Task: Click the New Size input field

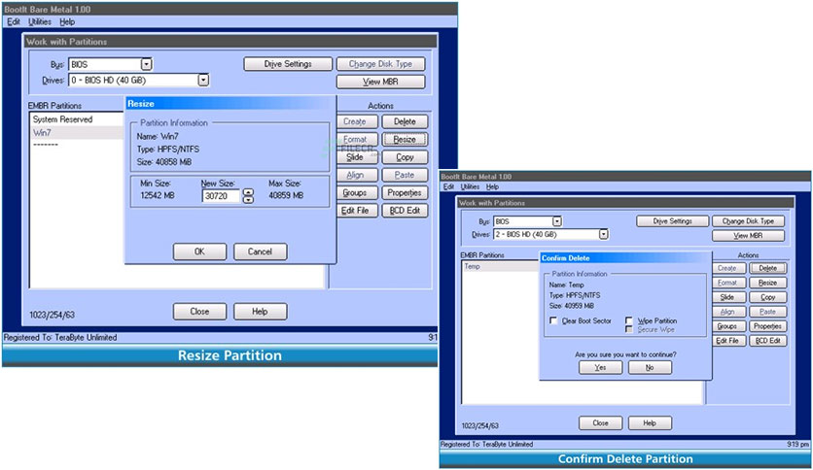Action: (221, 195)
